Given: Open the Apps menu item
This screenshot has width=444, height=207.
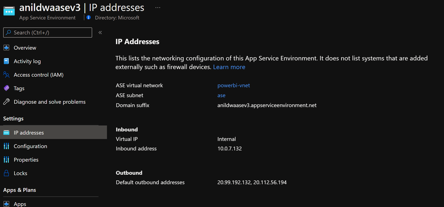Looking at the screenshot, I should 20,204.
